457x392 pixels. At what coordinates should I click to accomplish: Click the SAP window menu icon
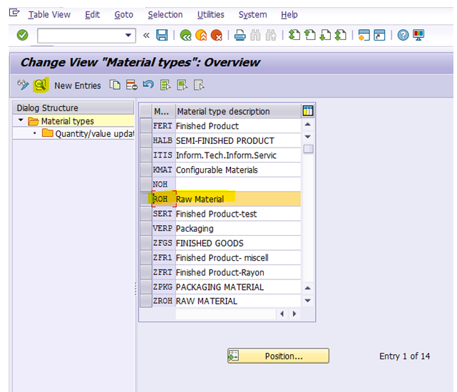click(14, 13)
